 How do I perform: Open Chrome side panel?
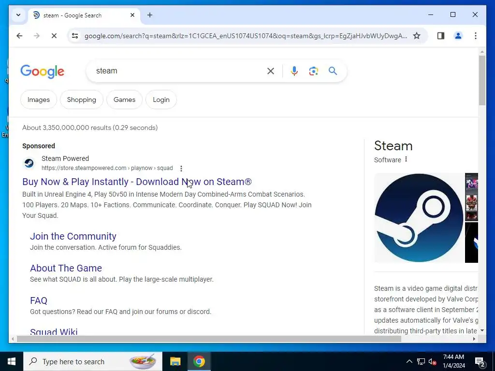441,36
